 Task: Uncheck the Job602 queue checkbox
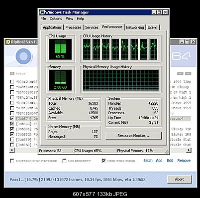click(x=12, y=134)
